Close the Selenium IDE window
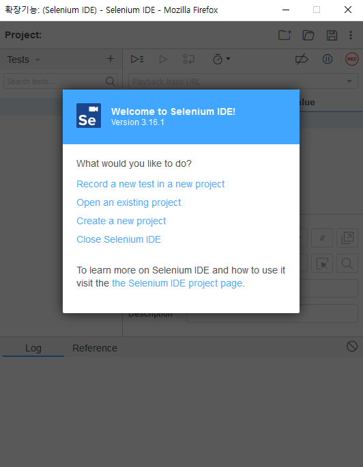363x467 pixels. [347, 10]
